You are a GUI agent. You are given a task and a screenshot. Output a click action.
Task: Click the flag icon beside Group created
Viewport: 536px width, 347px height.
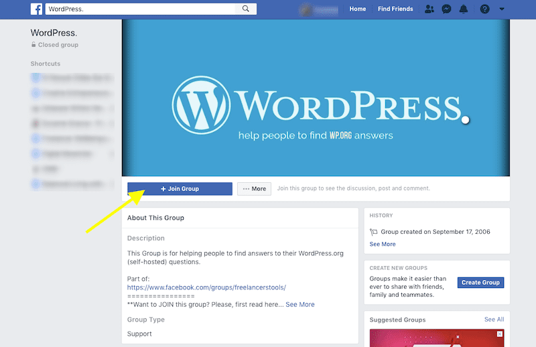click(x=374, y=232)
